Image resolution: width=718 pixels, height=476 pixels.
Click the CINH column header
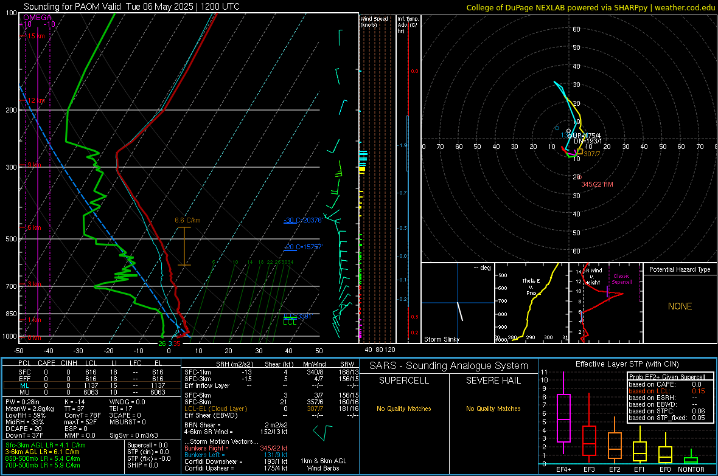click(69, 362)
